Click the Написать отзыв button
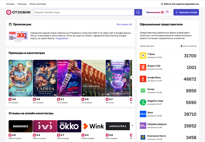The height and width of the screenshot is (142, 205). (x=186, y=12)
